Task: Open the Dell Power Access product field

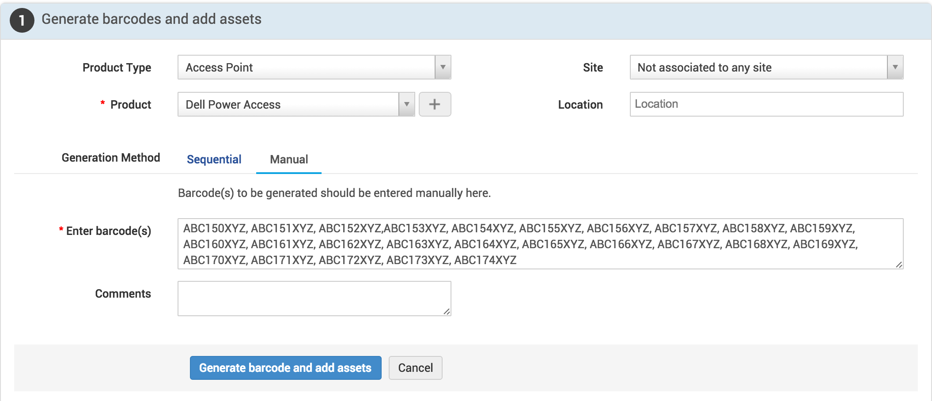Action: (288, 104)
